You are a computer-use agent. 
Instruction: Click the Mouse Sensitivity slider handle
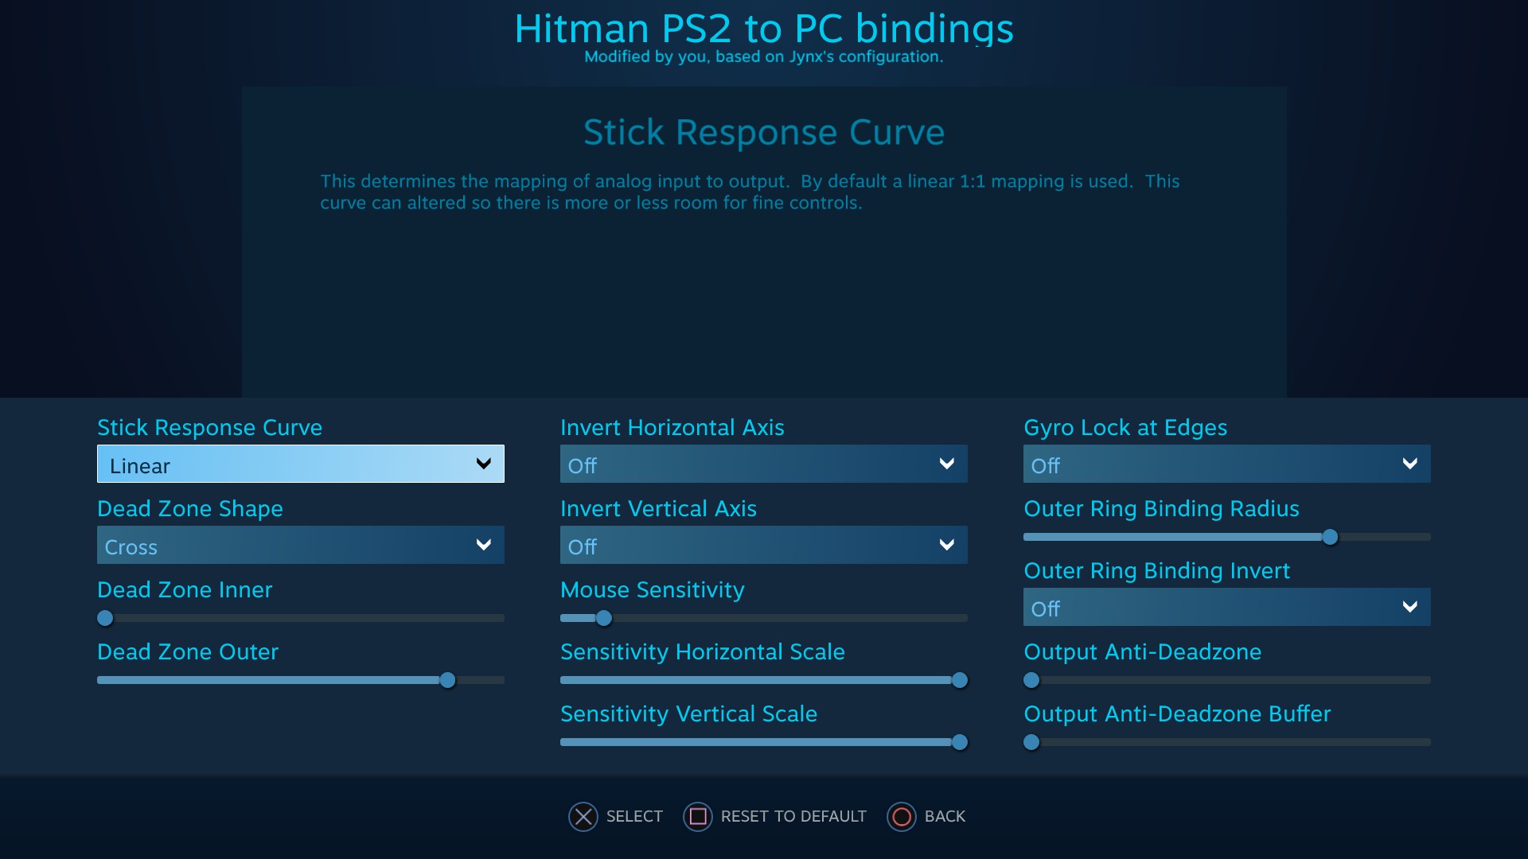(x=604, y=618)
